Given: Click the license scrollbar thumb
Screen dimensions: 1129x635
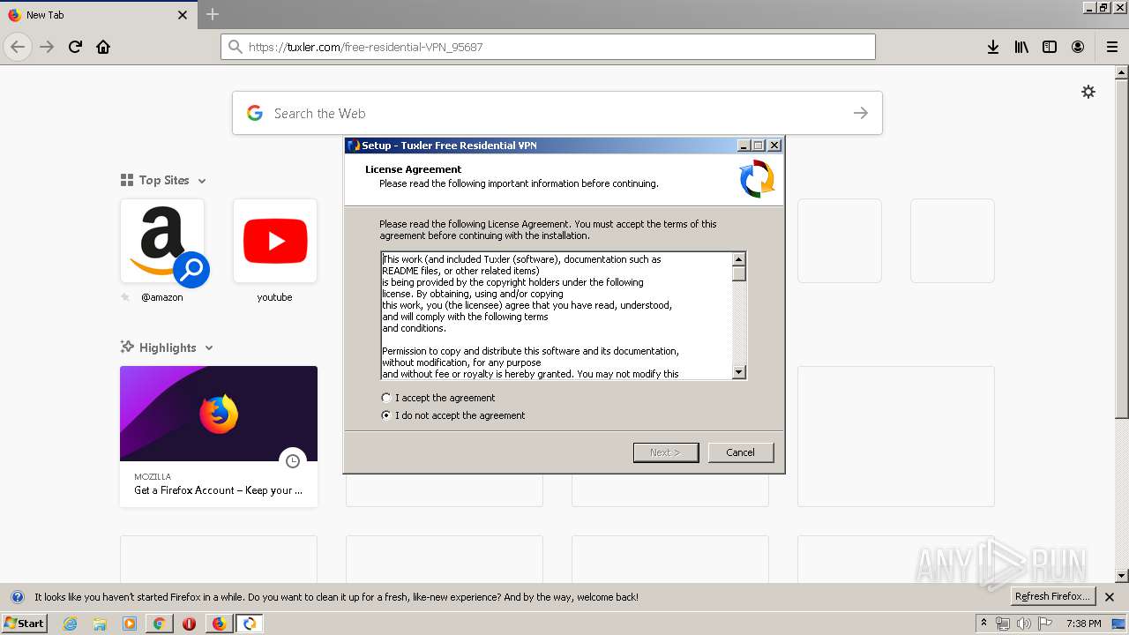Looking at the screenshot, I should pyautogui.click(x=739, y=273).
